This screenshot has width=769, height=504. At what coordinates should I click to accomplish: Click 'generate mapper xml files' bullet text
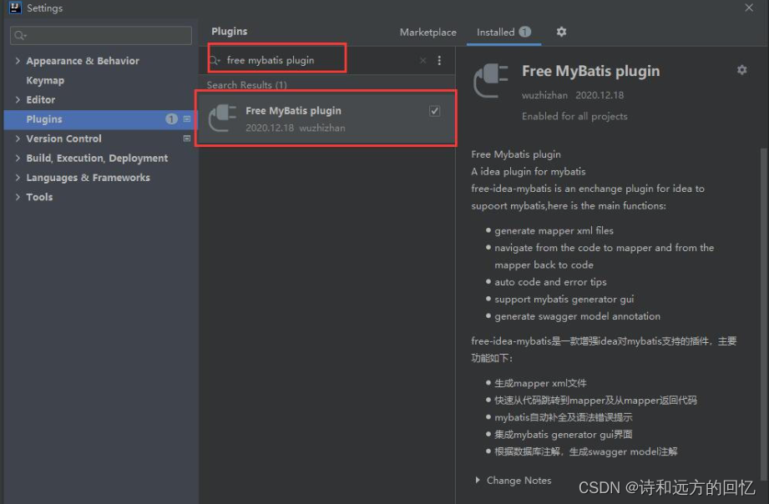click(554, 230)
